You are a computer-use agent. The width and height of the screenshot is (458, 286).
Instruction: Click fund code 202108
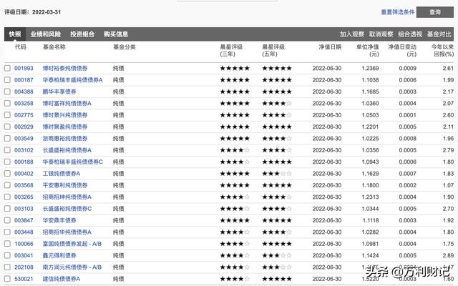[x=24, y=267]
